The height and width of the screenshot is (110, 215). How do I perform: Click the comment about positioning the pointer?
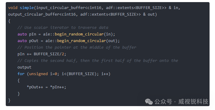(x=77, y=47)
